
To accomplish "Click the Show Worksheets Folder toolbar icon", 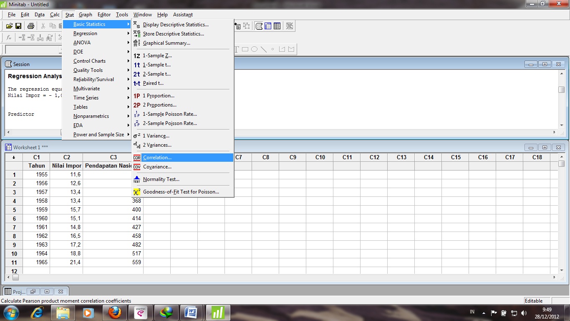I will [x=268, y=26].
